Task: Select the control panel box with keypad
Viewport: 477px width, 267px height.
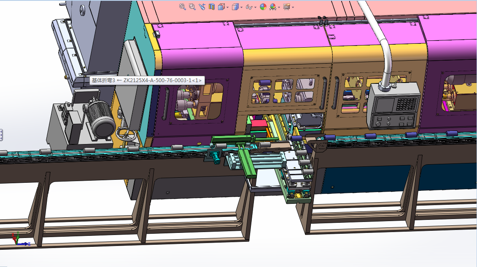Action: (x=394, y=106)
